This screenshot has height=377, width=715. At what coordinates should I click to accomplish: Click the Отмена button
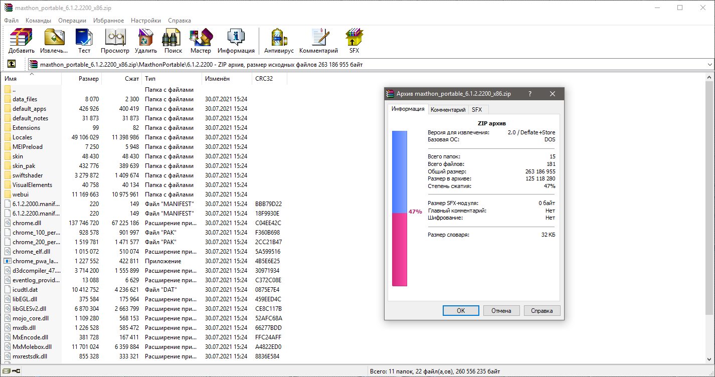coord(501,311)
